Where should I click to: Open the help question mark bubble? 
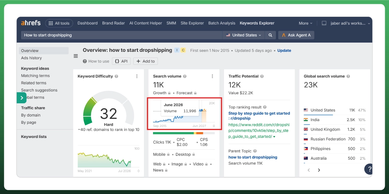pyautogui.click(x=369, y=169)
